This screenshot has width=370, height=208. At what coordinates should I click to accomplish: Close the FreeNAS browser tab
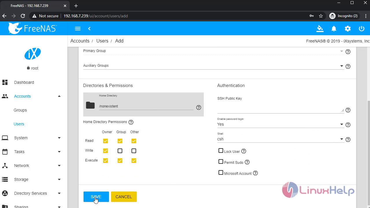coord(65,6)
